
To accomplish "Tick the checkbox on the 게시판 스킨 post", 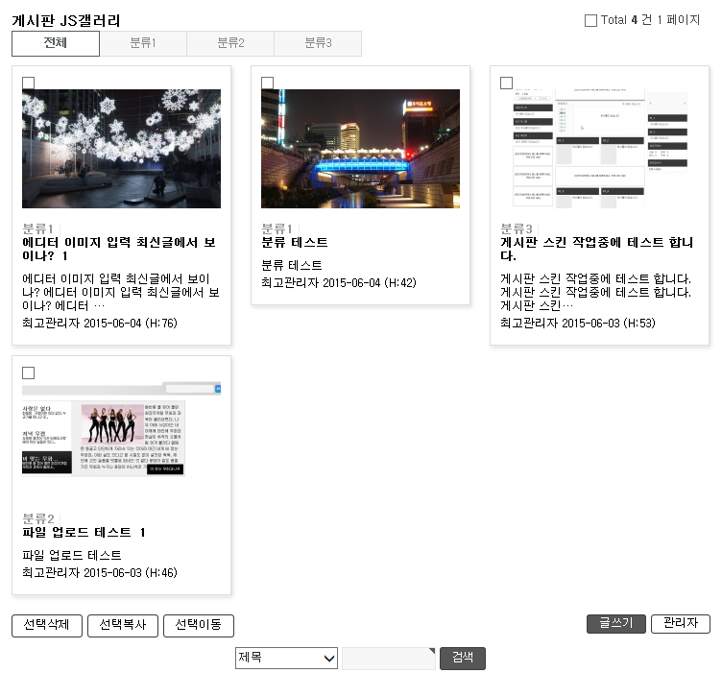I will (x=506, y=84).
